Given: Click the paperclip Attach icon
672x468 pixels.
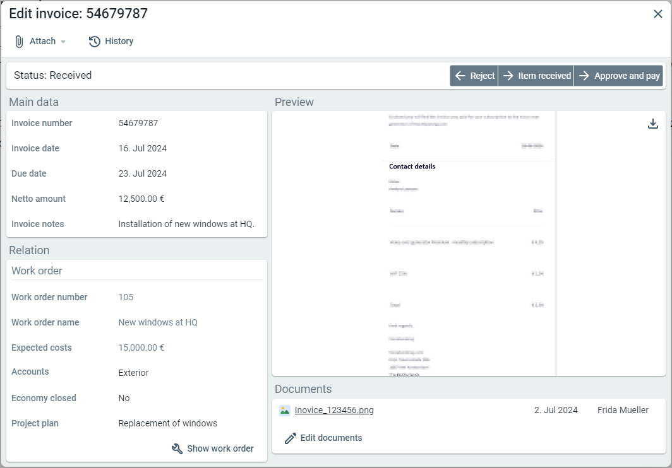Looking at the screenshot, I should (x=19, y=42).
